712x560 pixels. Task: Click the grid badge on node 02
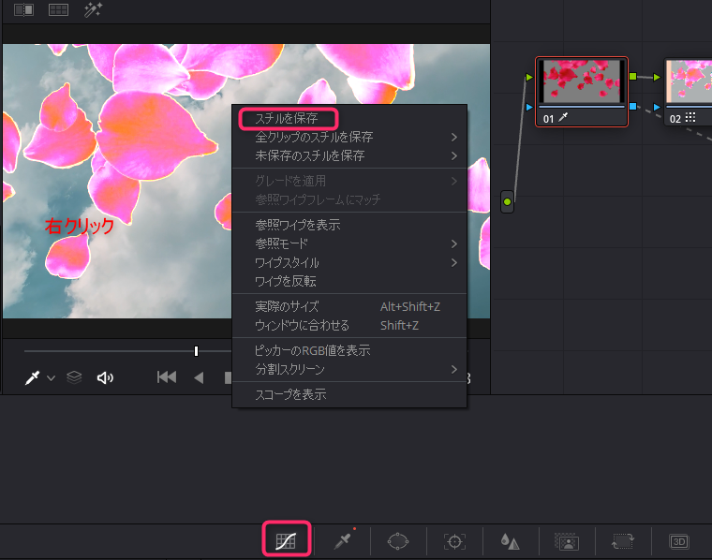click(x=690, y=118)
